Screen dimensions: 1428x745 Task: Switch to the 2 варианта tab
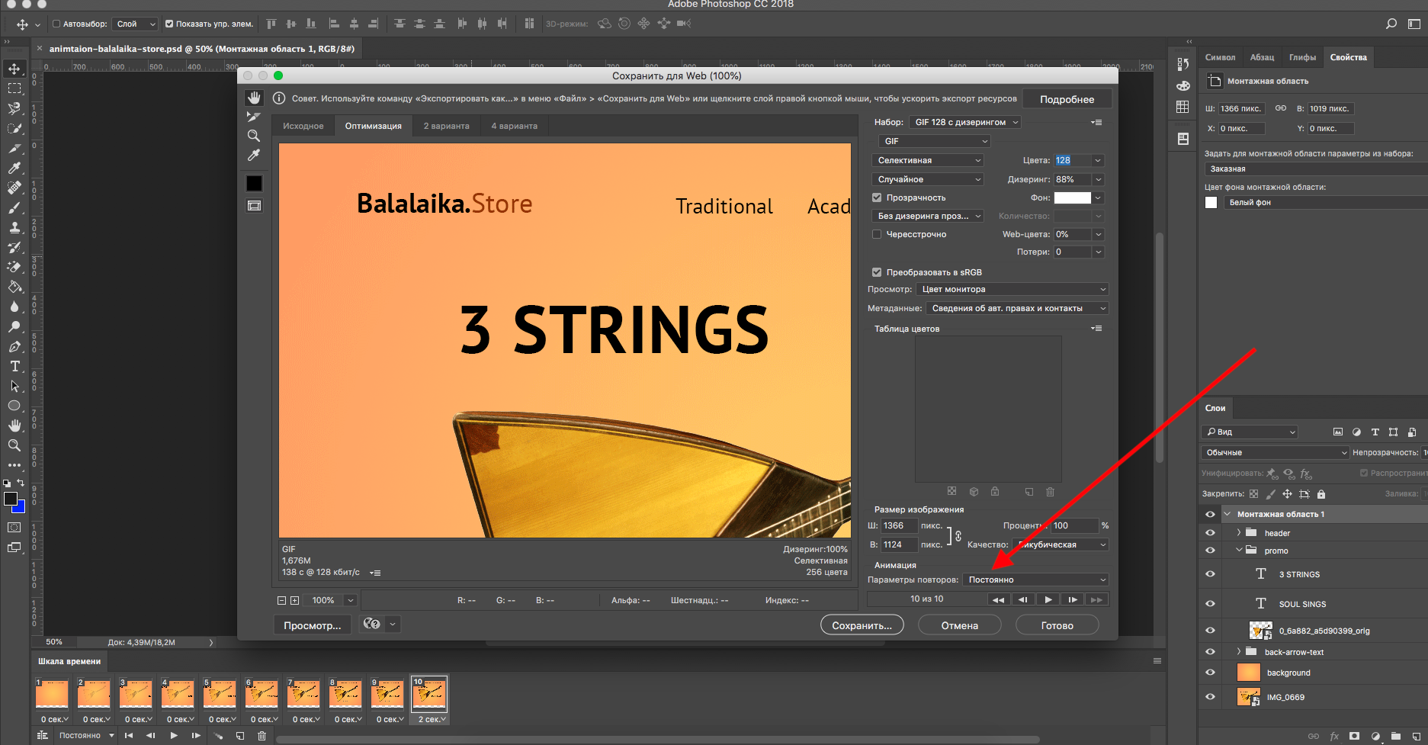pos(446,126)
